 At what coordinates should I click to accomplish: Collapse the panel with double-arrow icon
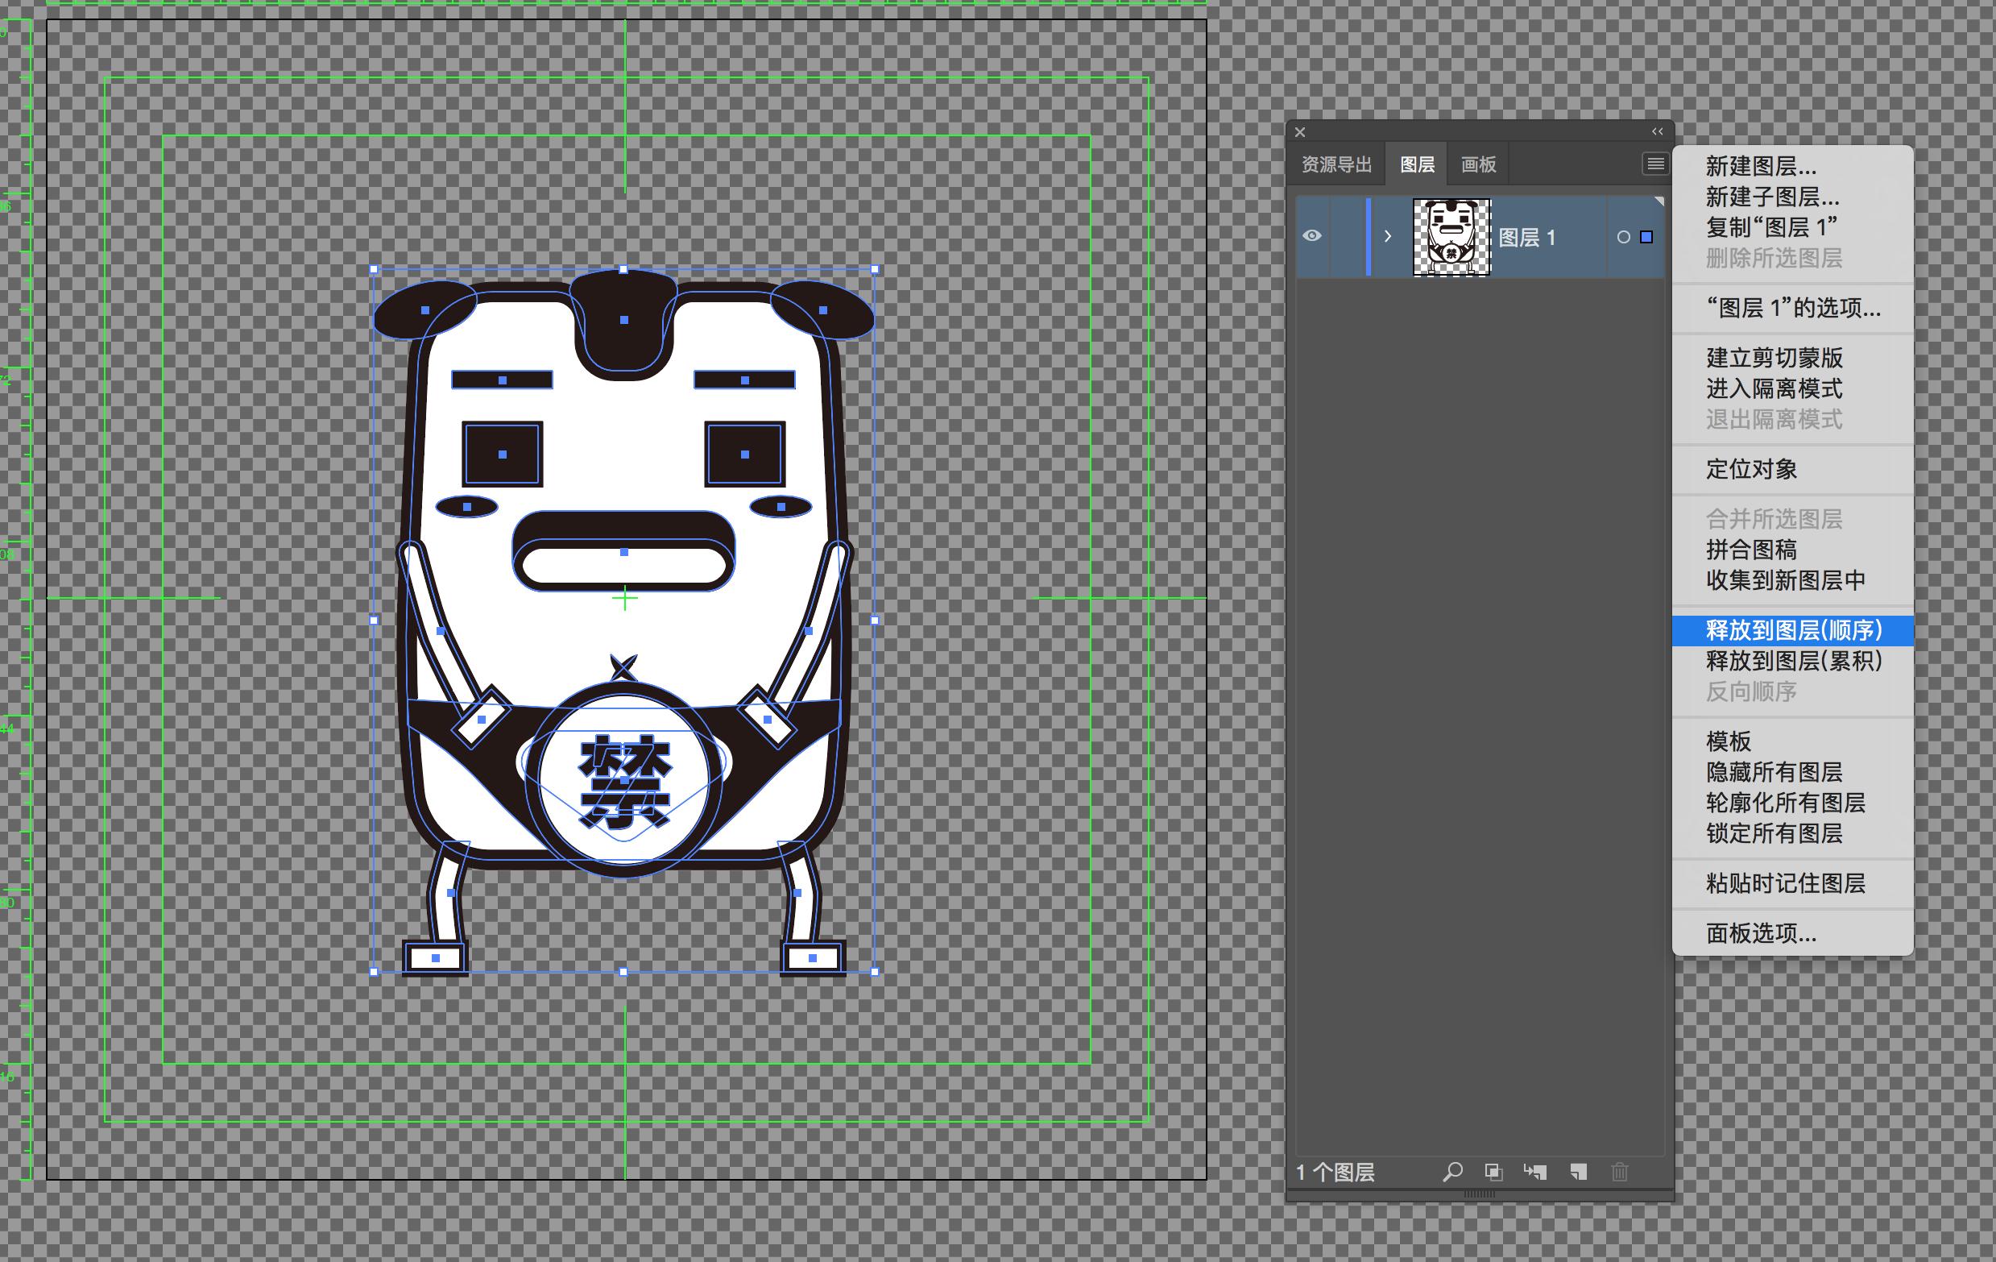[x=1657, y=132]
